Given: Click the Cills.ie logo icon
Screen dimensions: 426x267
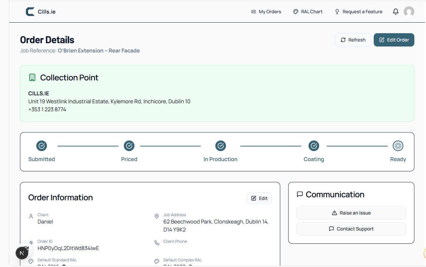Looking at the screenshot, I should point(30,12).
